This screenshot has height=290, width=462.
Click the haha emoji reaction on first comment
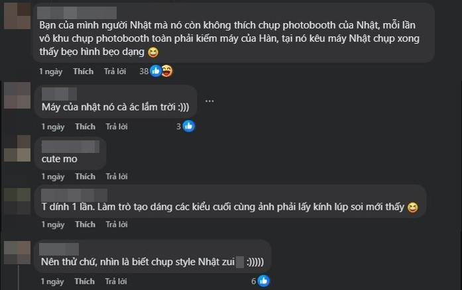166,71
